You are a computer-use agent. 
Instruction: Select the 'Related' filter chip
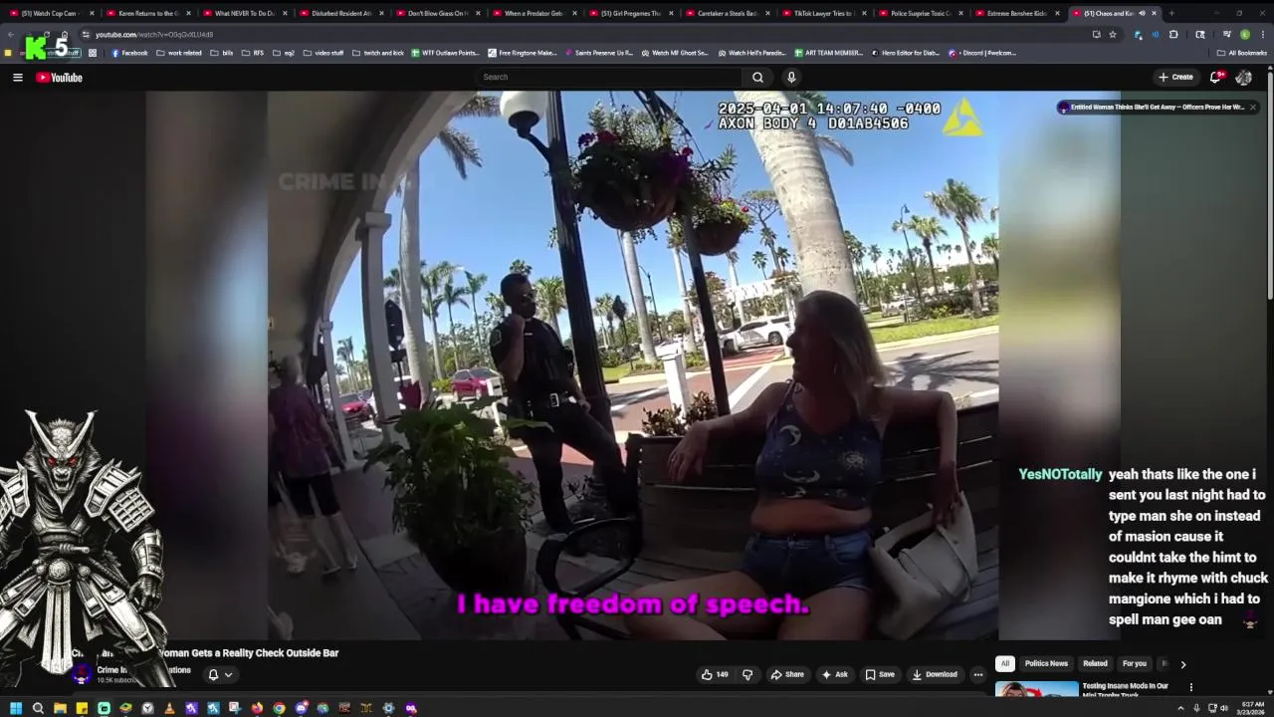click(x=1095, y=663)
